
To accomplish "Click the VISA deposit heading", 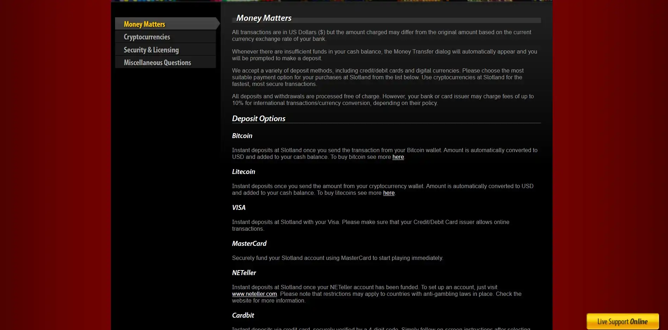I will pyautogui.click(x=239, y=208).
